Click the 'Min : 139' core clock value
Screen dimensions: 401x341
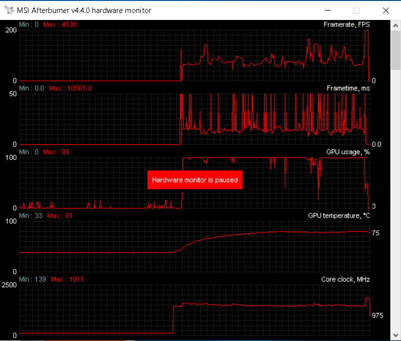[32, 279]
